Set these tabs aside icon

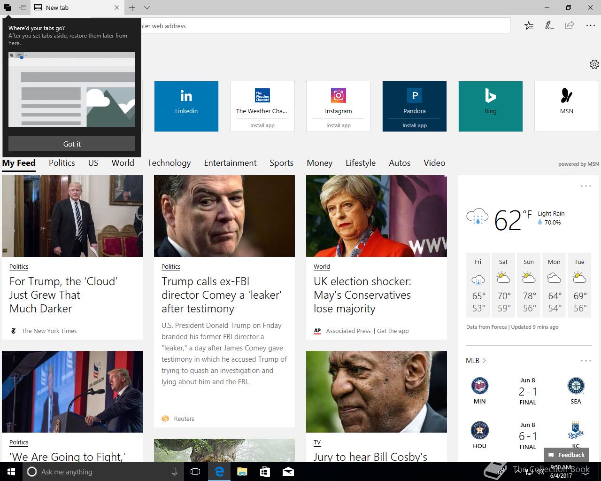click(22, 8)
